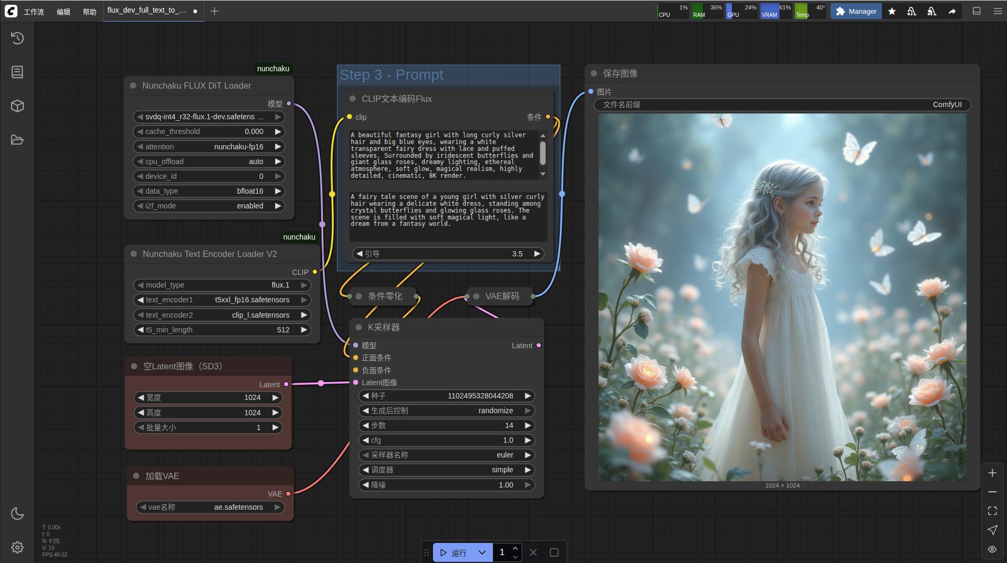The image size is (1007, 563).
Task: Click the fit view canvas icon
Action: pos(992,511)
